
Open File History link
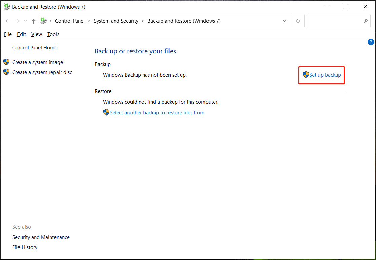(25, 247)
